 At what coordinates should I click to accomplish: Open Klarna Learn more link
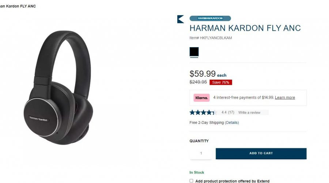tap(285, 98)
